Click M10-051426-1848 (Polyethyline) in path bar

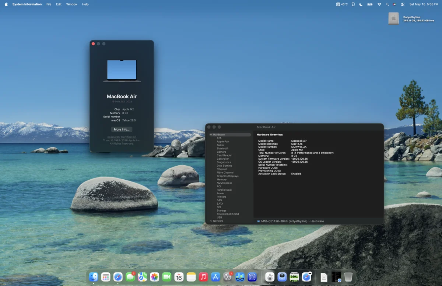(284, 221)
